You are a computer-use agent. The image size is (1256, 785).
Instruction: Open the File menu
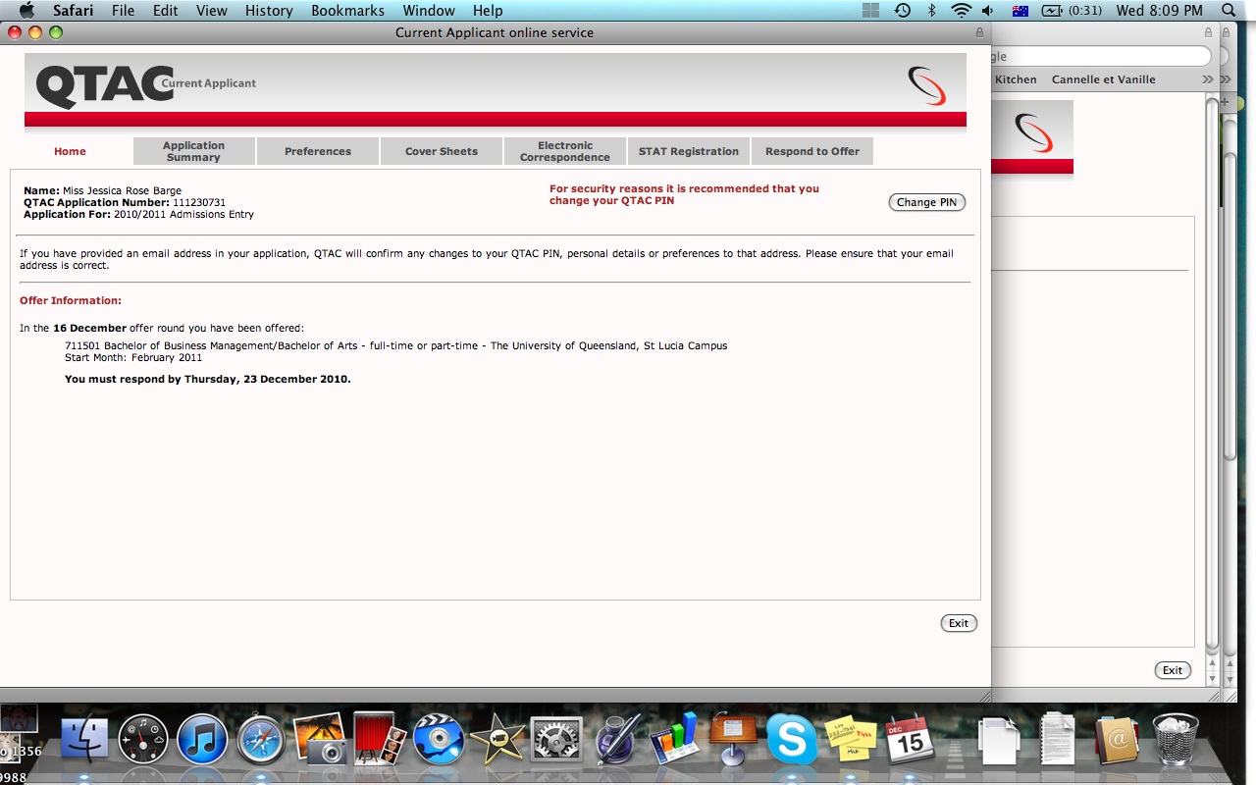(x=123, y=11)
